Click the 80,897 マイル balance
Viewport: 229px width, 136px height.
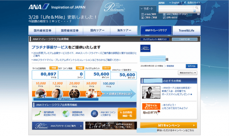(x=45, y=75)
